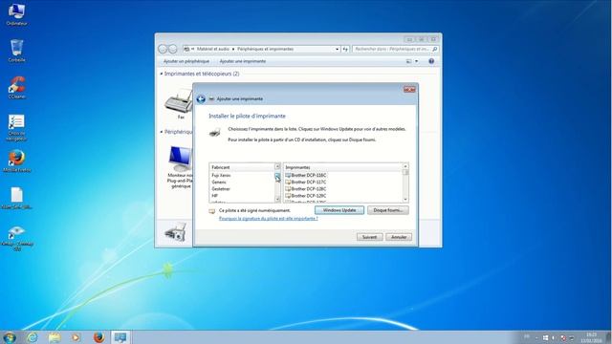Image resolution: width=612 pixels, height=344 pixels.
Task: Open Windows Media Player in taskbar
Action: (x=76, y=337)
